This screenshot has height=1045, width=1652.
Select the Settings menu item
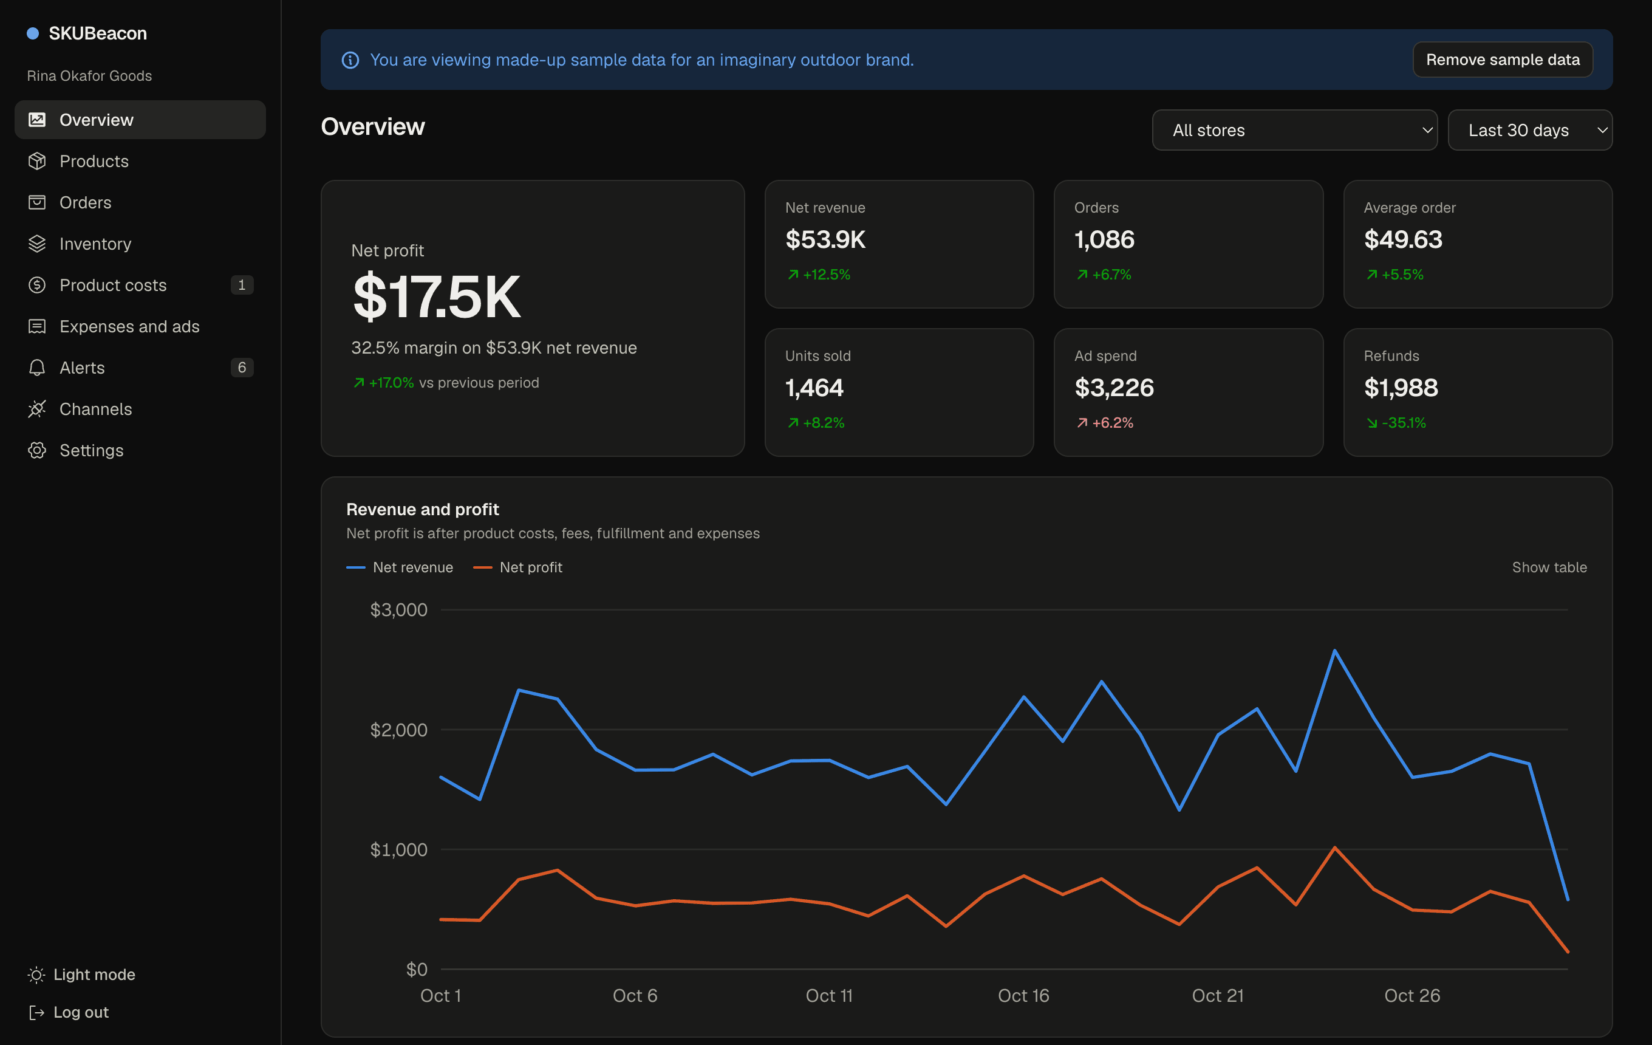pos(140,450)
